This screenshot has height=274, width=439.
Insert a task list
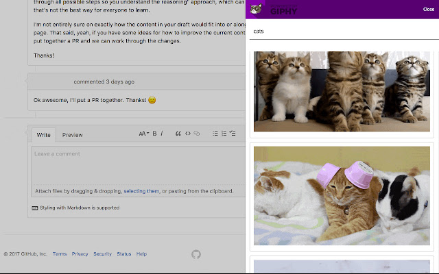coord(233,134)
